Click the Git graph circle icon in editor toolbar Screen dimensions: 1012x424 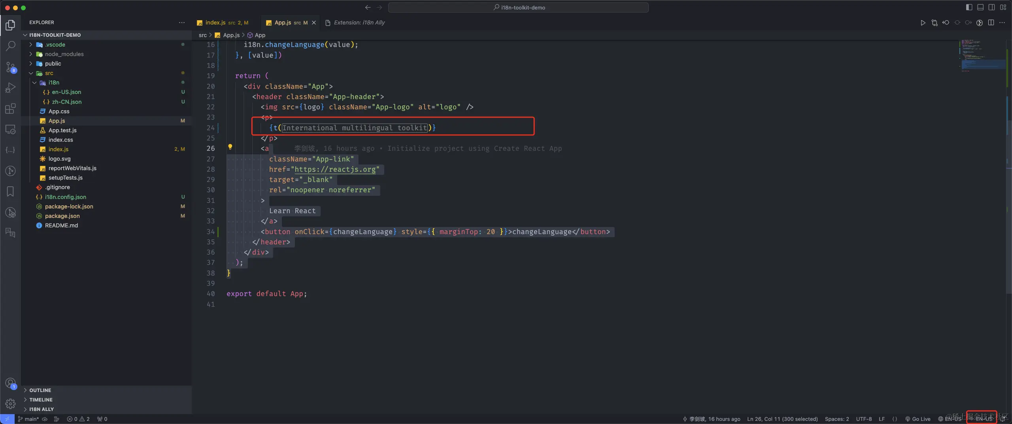click(980, 23)
